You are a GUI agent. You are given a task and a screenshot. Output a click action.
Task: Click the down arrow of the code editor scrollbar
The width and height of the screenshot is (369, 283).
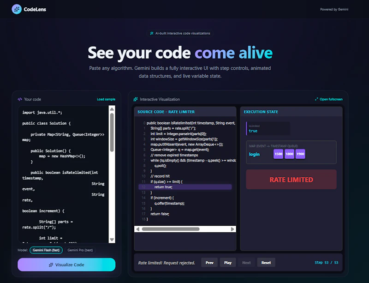(x=112, y=240)
